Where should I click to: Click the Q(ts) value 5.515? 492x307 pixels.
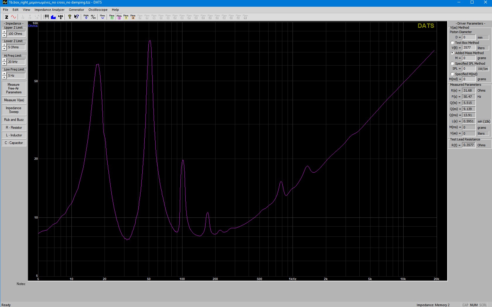[469, 103]
